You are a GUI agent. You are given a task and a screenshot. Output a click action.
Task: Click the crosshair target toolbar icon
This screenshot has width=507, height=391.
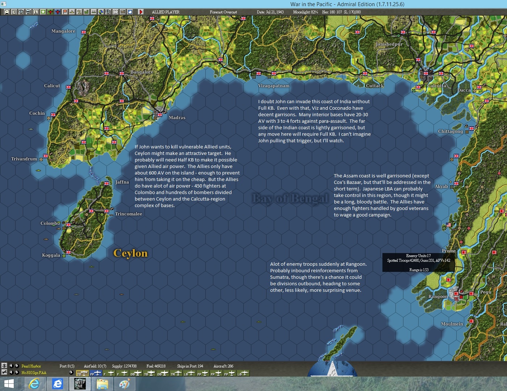108,12
